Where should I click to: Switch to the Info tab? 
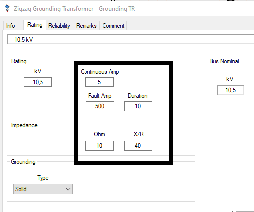[13, 26]
